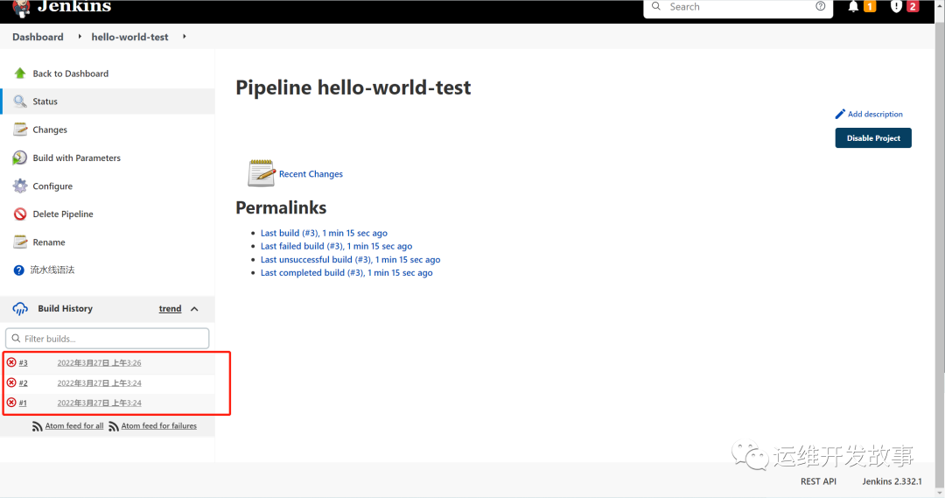Click the Build History cloud icon
Viewport: 945px width, 498px height.
pyautogui.click(x=20, y=309)
